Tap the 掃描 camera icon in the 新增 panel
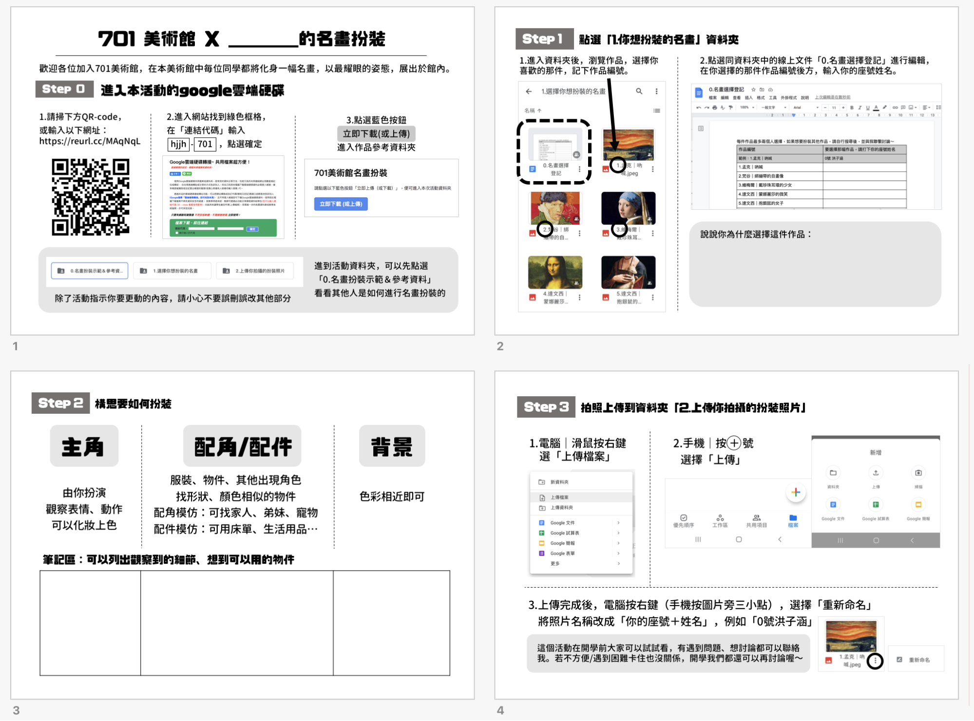This screenshot has width=974, height=721. tap(918, 472)
